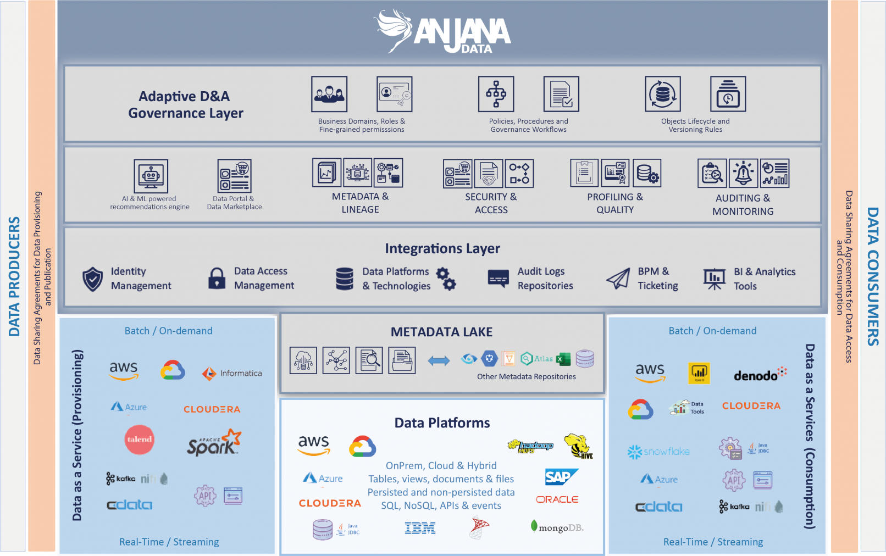Click the Anjana Data logo
The image size is (886, 556).
[x=442, y=31]
